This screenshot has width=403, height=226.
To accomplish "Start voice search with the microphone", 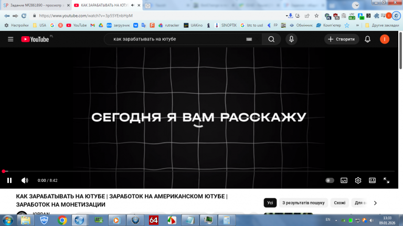I will click(291, 39).
